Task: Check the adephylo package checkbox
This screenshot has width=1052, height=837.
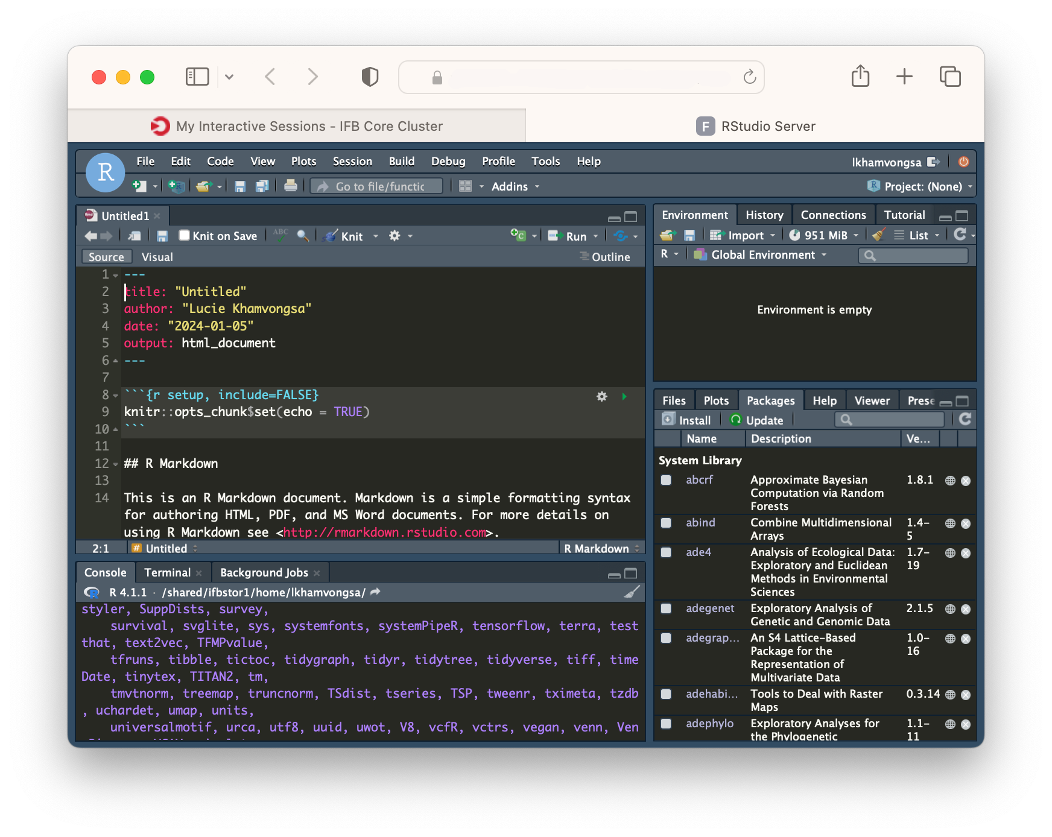Action: click(666, 724)
